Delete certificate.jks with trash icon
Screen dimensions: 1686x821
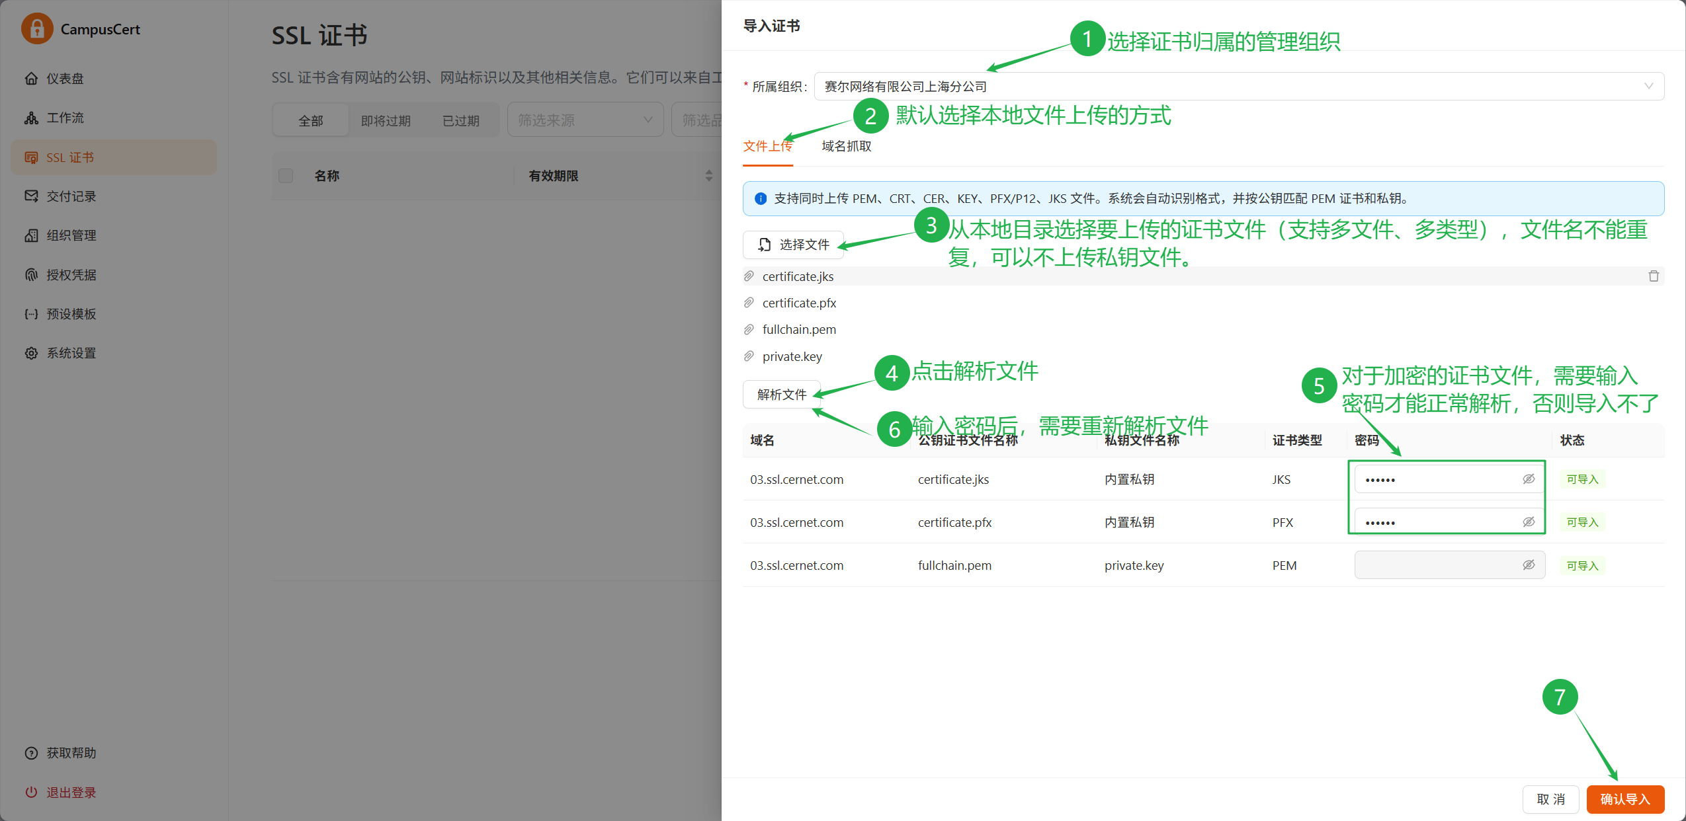point(1654,276)
